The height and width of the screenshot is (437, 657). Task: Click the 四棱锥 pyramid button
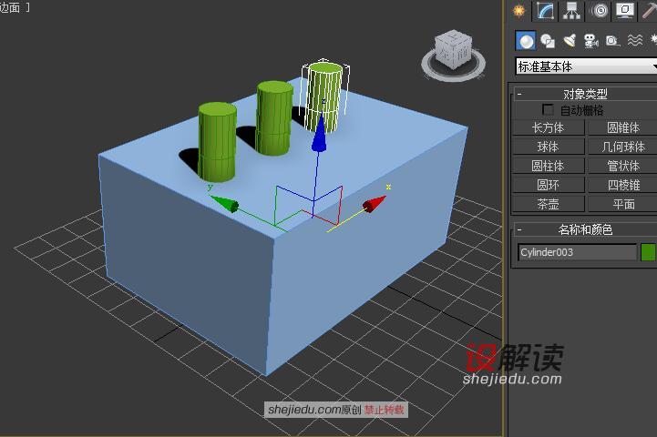623,185
